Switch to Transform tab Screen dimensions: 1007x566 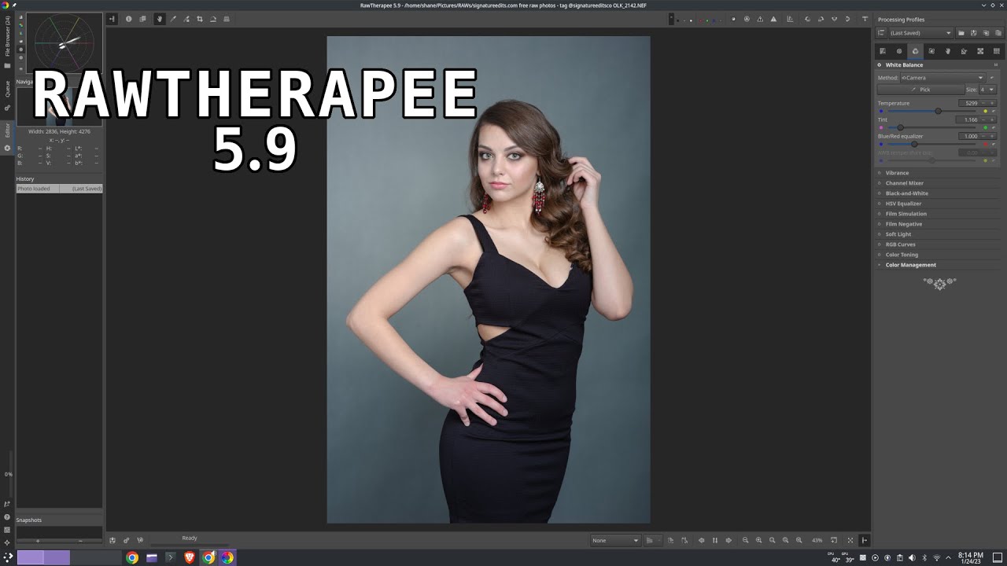pos(964,51)
